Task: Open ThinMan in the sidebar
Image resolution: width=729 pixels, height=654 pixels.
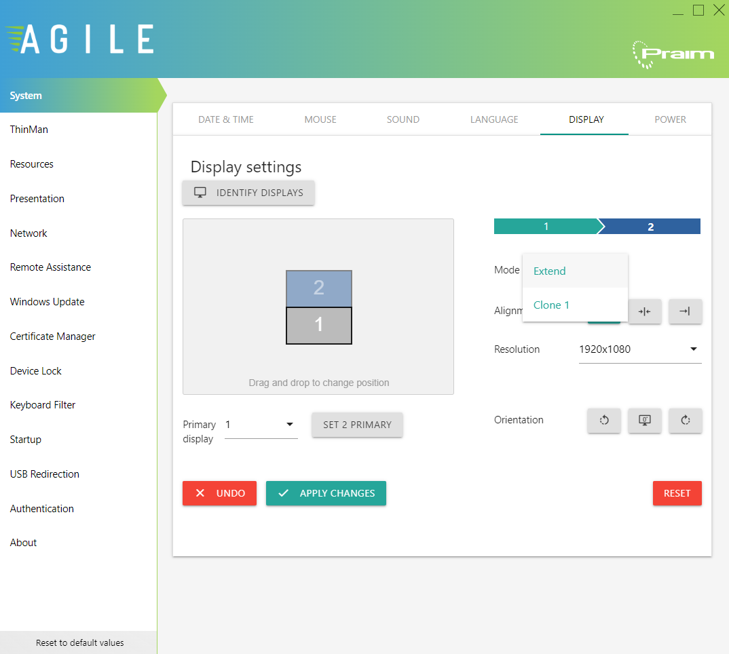Action: [79, 130]
